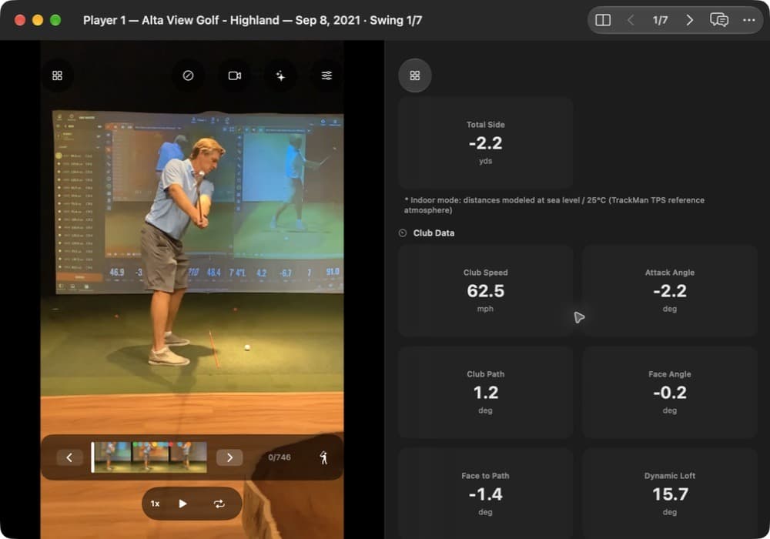Open the comments chat icon
The width and height of the screenshot is (770, 539).
click(x=719, y=20)
